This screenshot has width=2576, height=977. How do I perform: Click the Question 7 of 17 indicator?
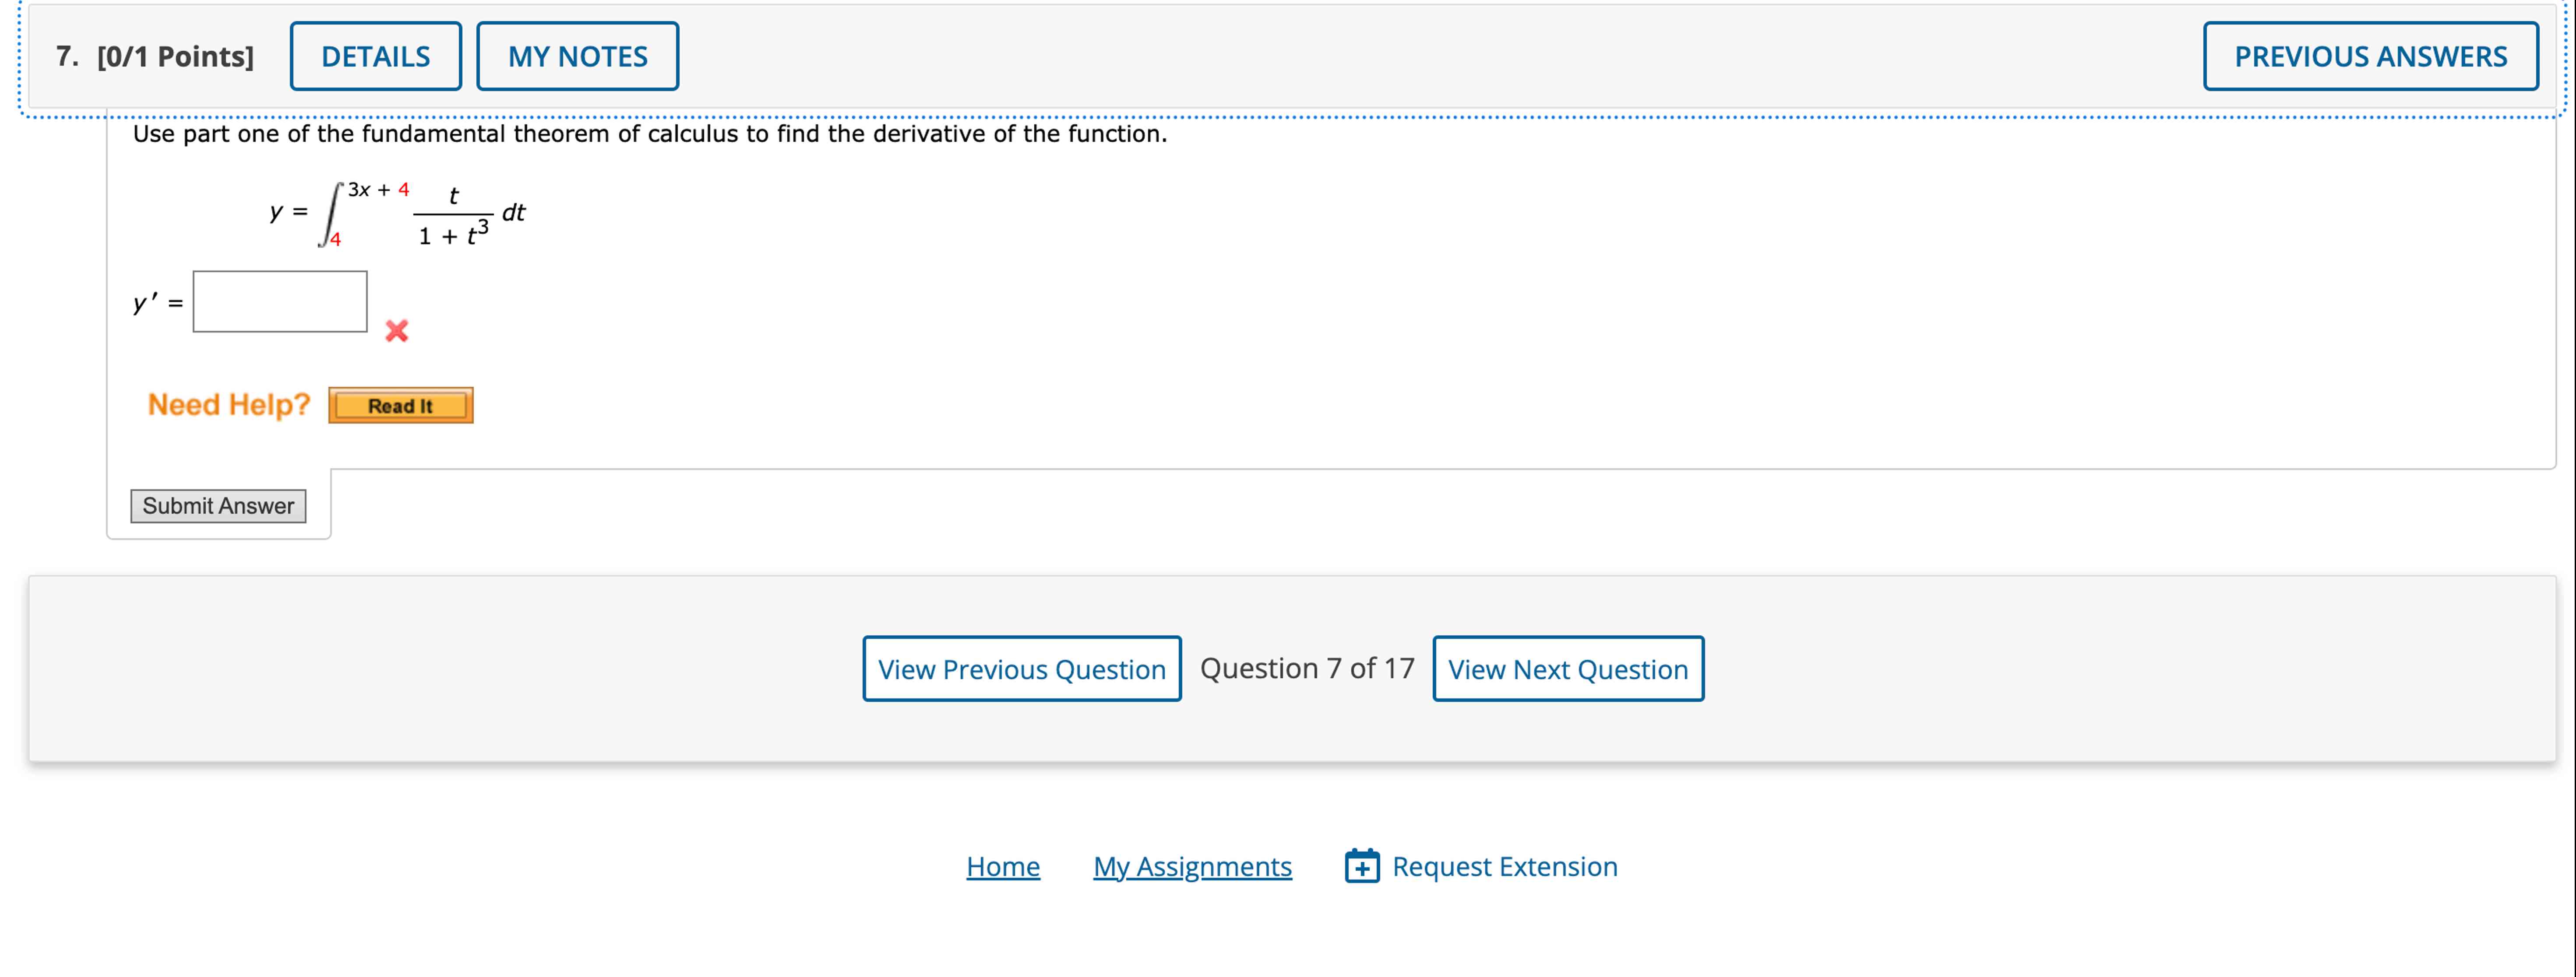1308,667
